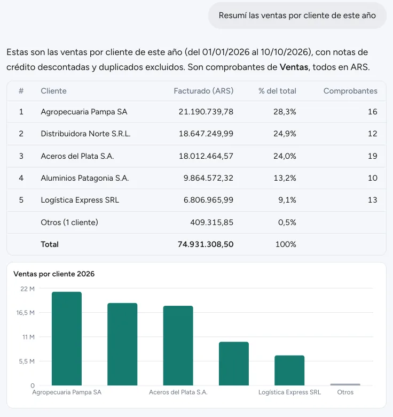The image size is (393, 417).
Task: Click the 'Otros' x-axis label
Action: coord(345,392)
